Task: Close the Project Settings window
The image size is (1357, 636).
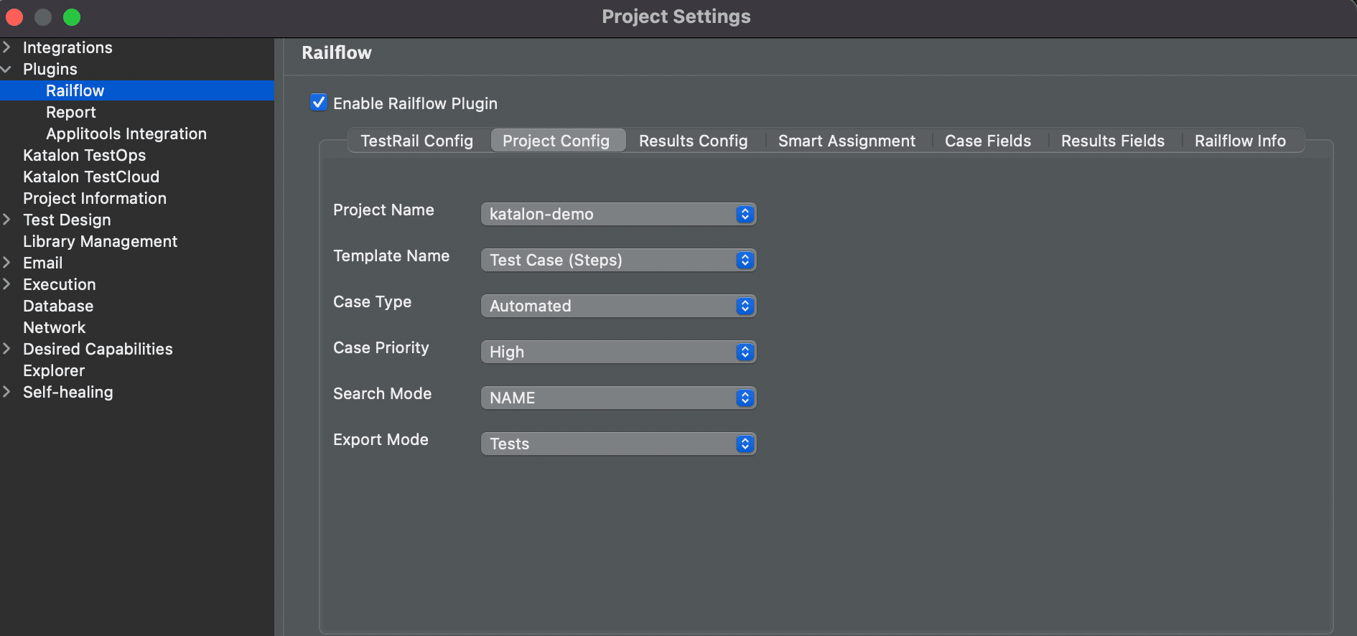Action: 14,17
